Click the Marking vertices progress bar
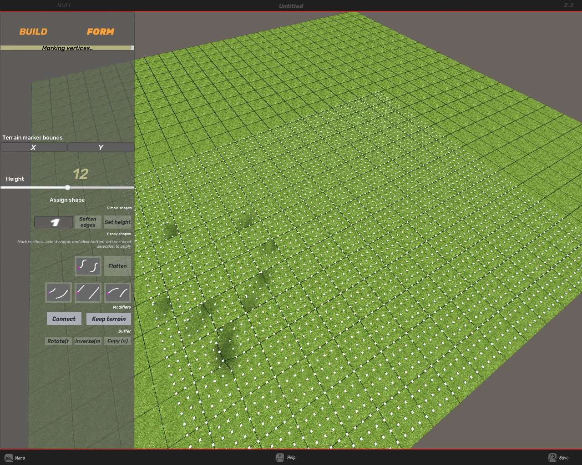Screen dimensions: 582x465 67,48
